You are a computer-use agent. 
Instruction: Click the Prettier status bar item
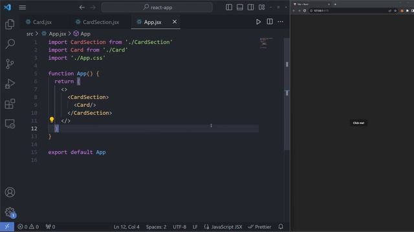click(x=260, y=227)
